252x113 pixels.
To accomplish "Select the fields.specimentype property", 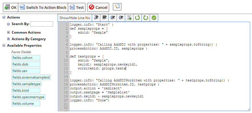I will tap(29, 97).
